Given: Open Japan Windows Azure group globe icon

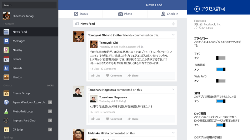Looking at the screenshot, I should click(x=6, y=102).
